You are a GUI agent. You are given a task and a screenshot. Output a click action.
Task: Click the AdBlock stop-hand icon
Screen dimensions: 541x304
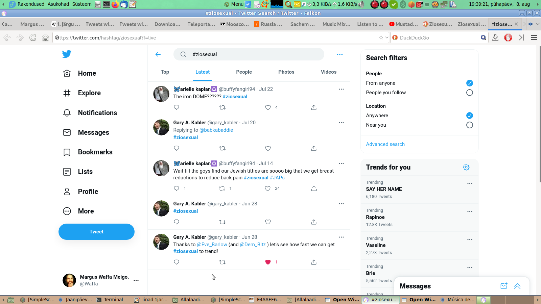coord(508,38)
